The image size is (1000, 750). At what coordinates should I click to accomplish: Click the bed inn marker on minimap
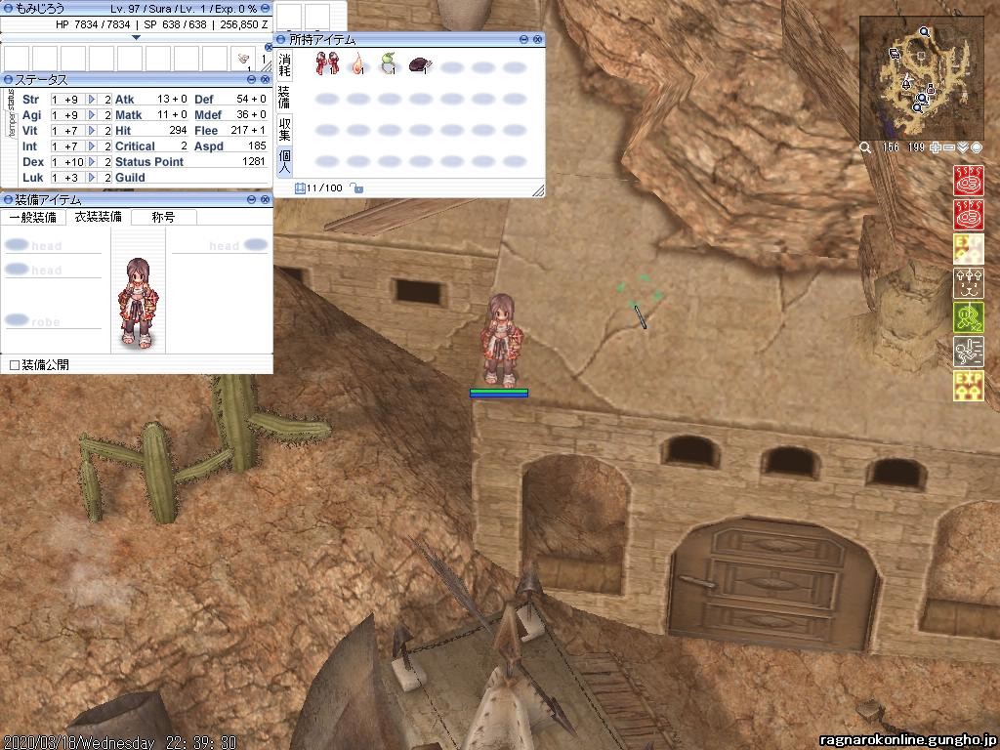[895, 54]
